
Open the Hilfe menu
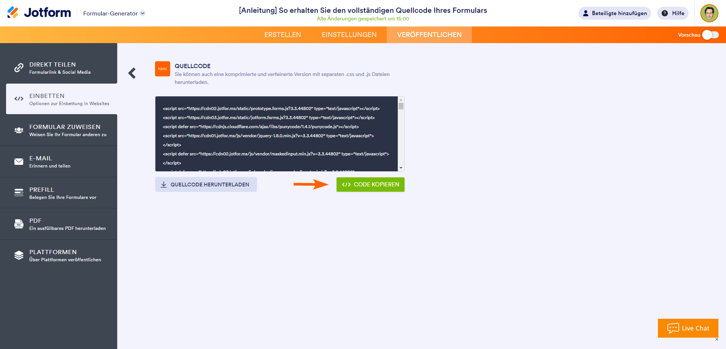coord(673,13)
